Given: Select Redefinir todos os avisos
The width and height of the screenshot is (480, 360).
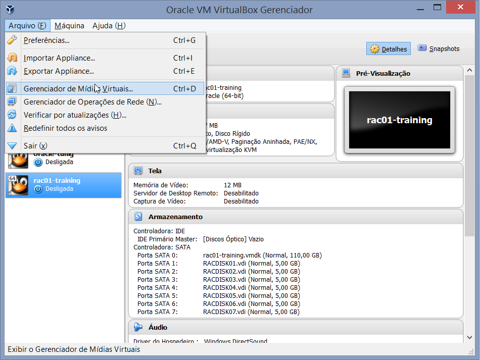Looking at the screenshot, I should coord(105,128).
